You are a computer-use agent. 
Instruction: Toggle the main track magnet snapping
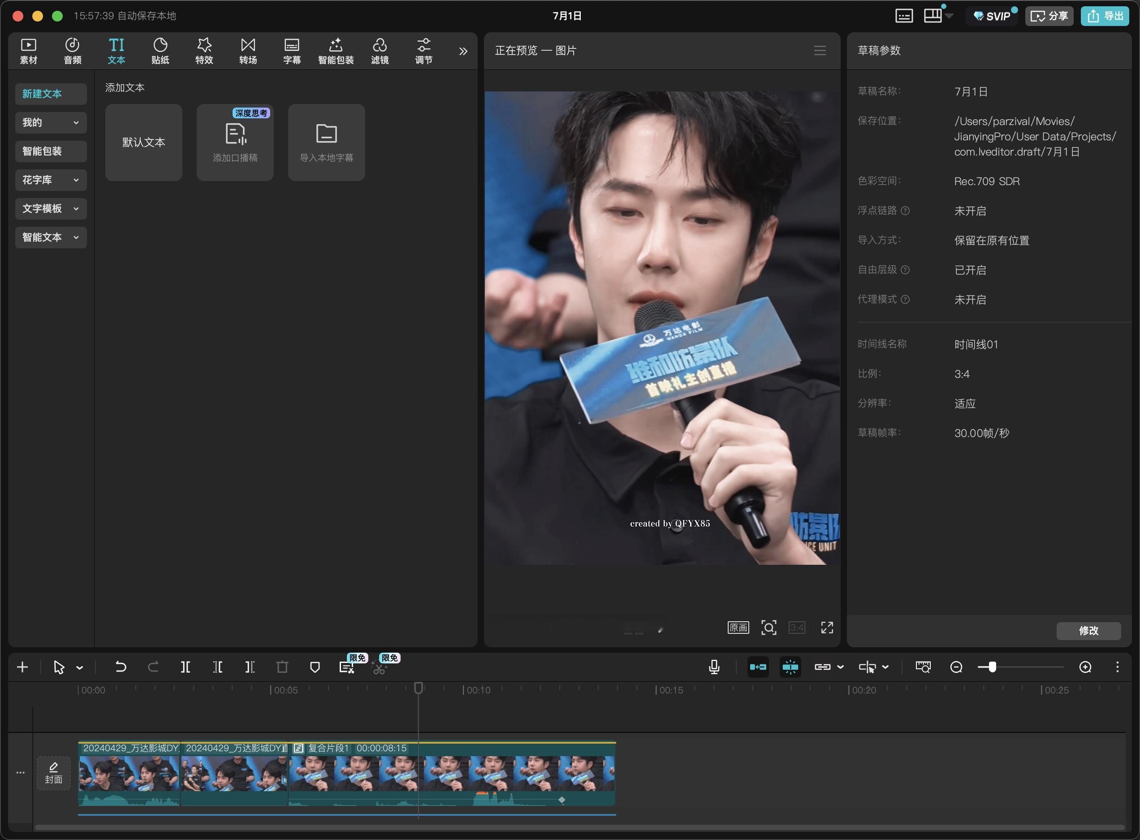758,667
